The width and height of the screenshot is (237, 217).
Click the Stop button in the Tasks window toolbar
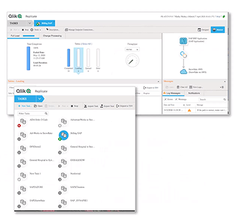click(x=75, y=106)
